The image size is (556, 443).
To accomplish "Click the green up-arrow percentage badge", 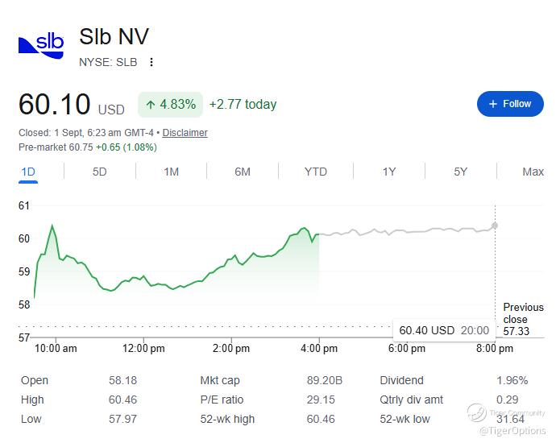I will coord(170,105).
